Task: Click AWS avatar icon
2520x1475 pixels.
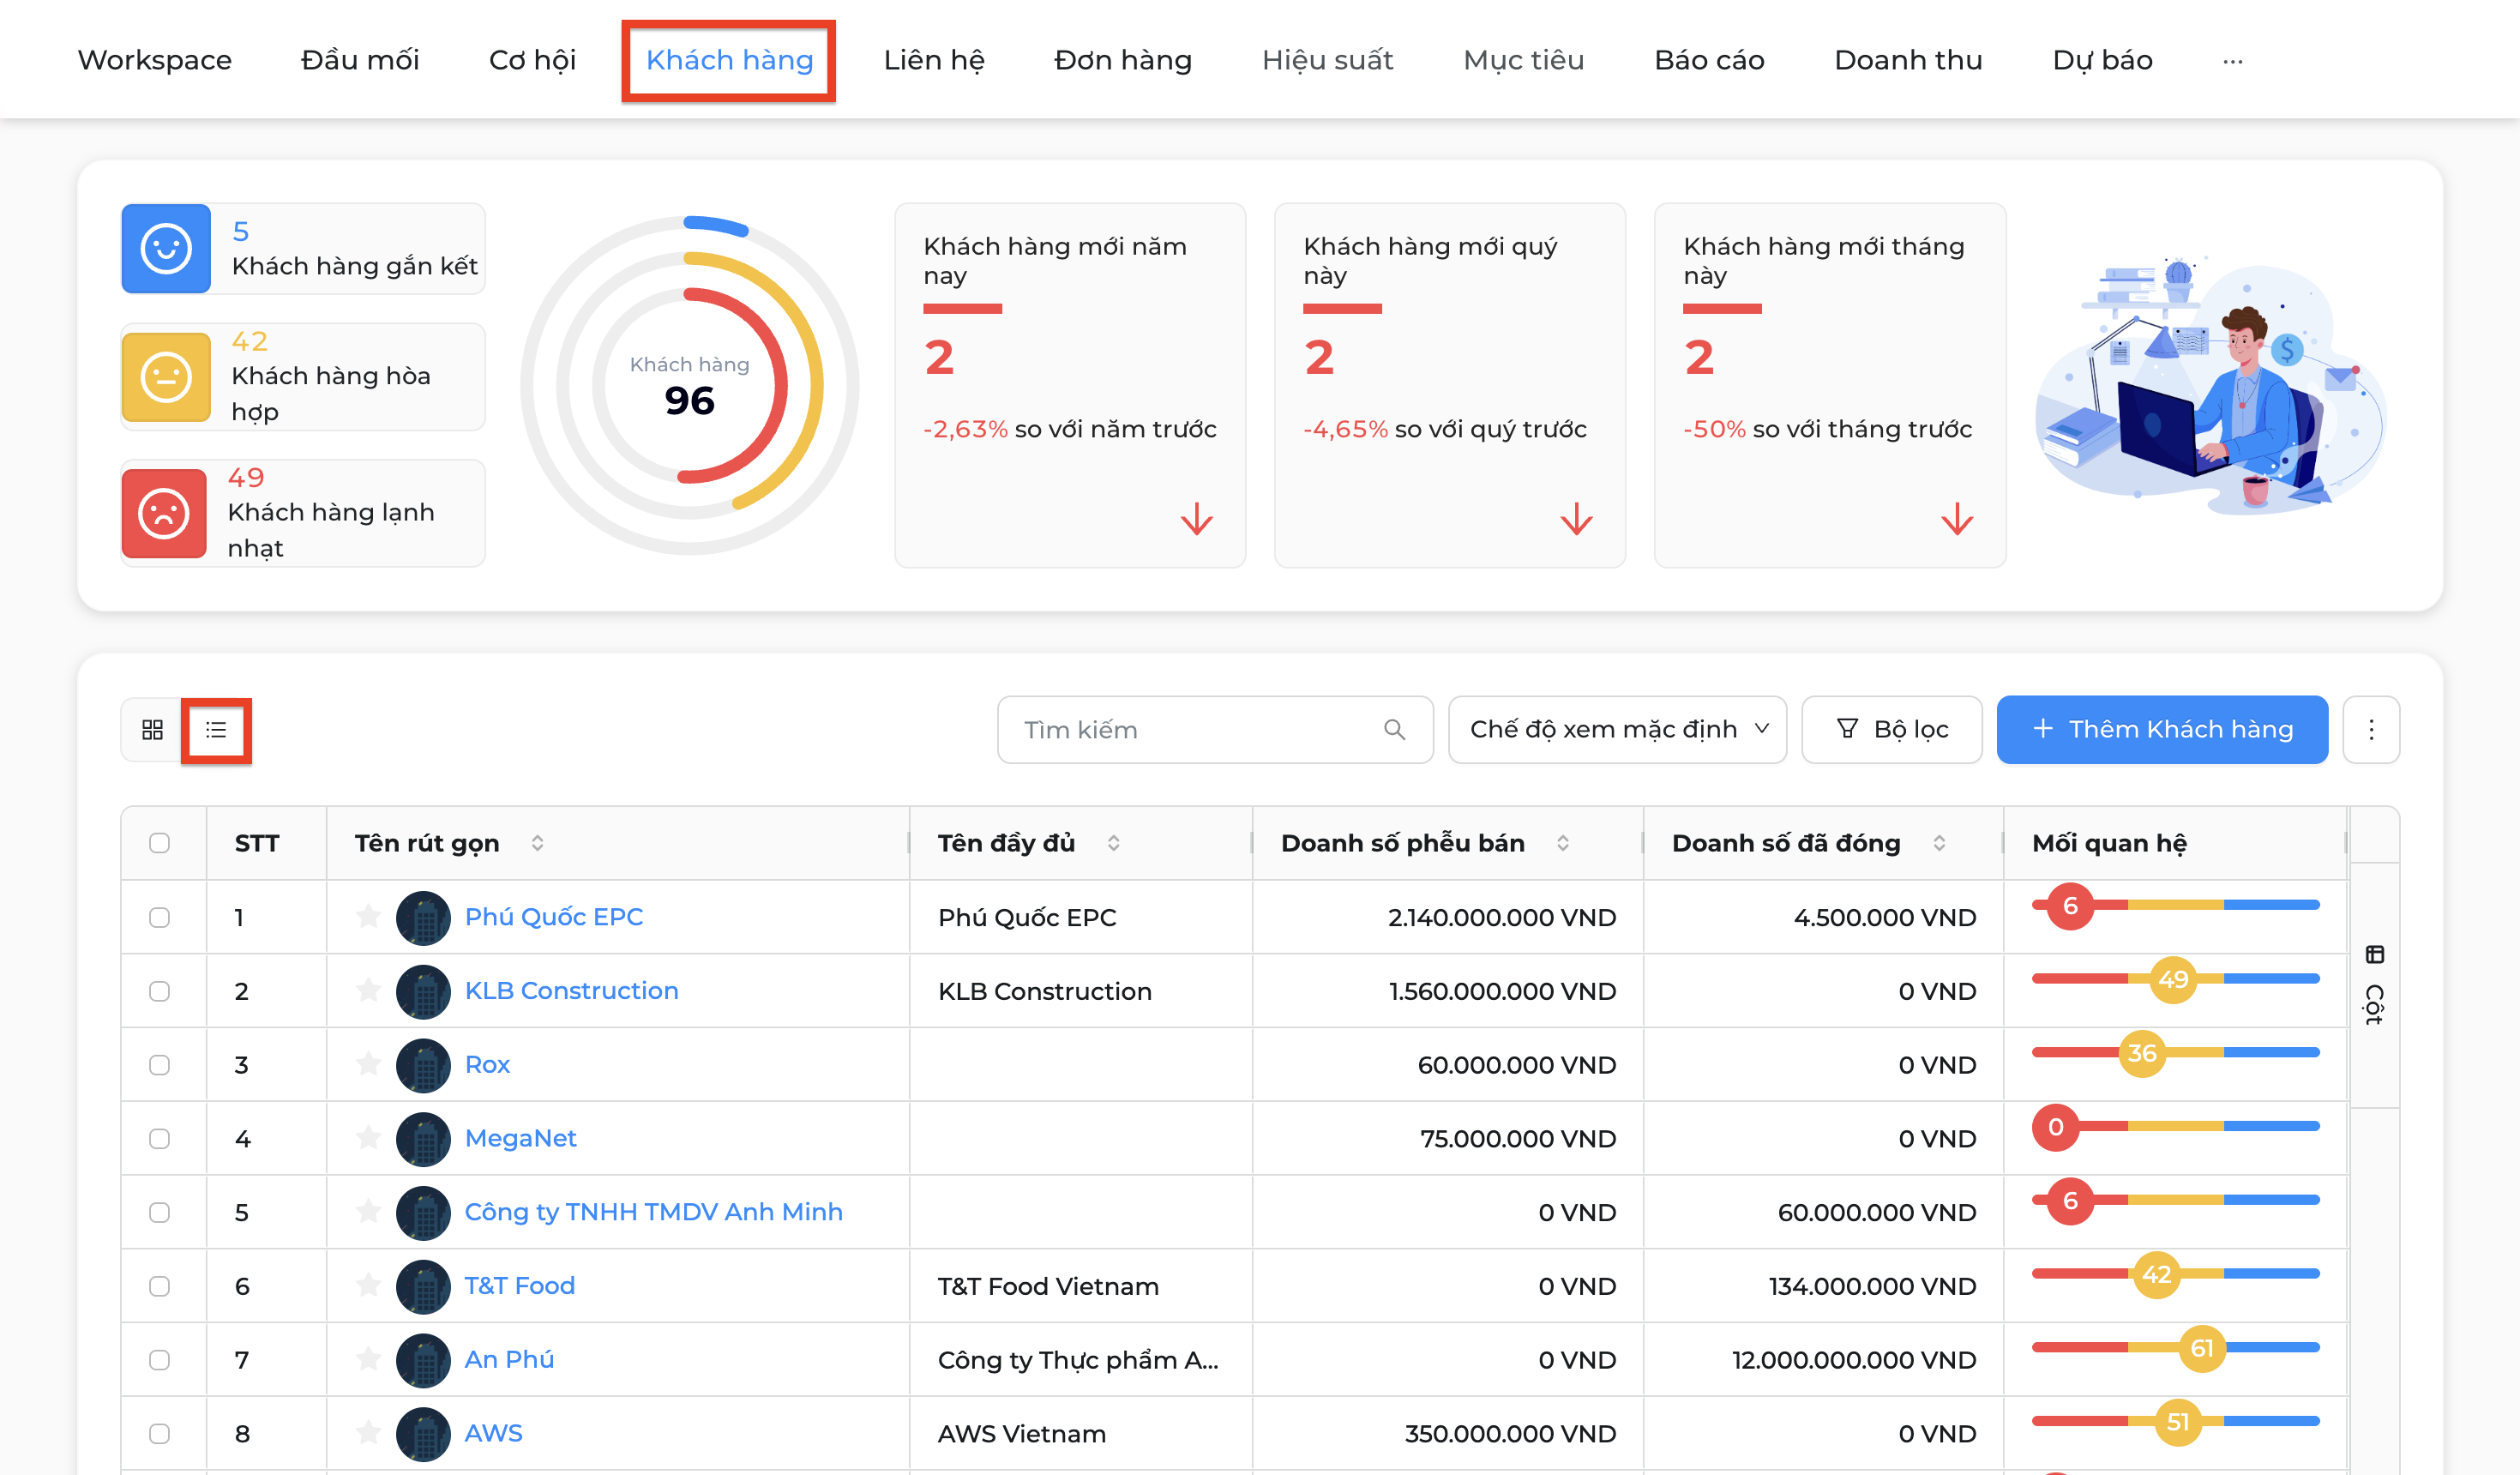Action: pos(423,1433)
